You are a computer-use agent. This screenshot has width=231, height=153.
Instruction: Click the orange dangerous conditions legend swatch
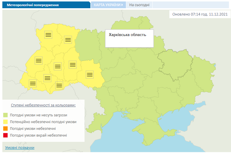click(6, 129)
